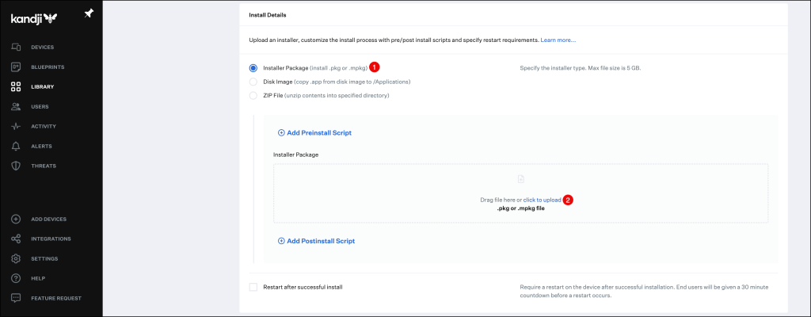Expand Add Preinstall Script
Image resolution: width=811 pixels, height=317 pixels.
[314, 132]
